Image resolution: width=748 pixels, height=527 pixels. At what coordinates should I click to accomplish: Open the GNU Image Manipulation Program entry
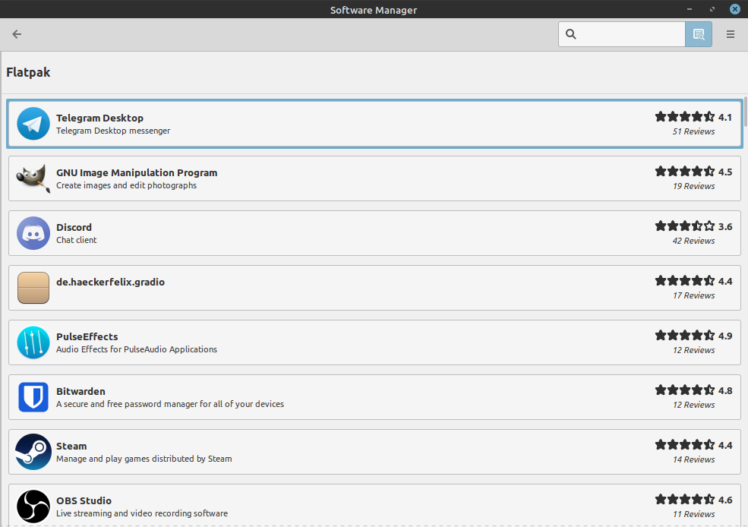point(137,172)
